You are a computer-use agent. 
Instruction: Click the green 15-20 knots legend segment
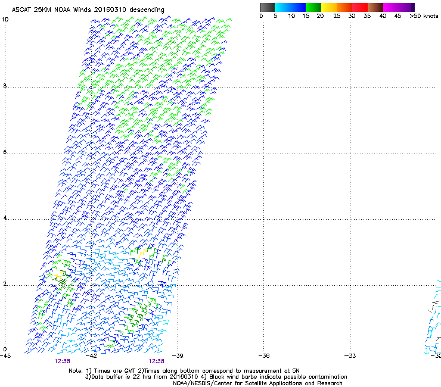coord(313,7)
